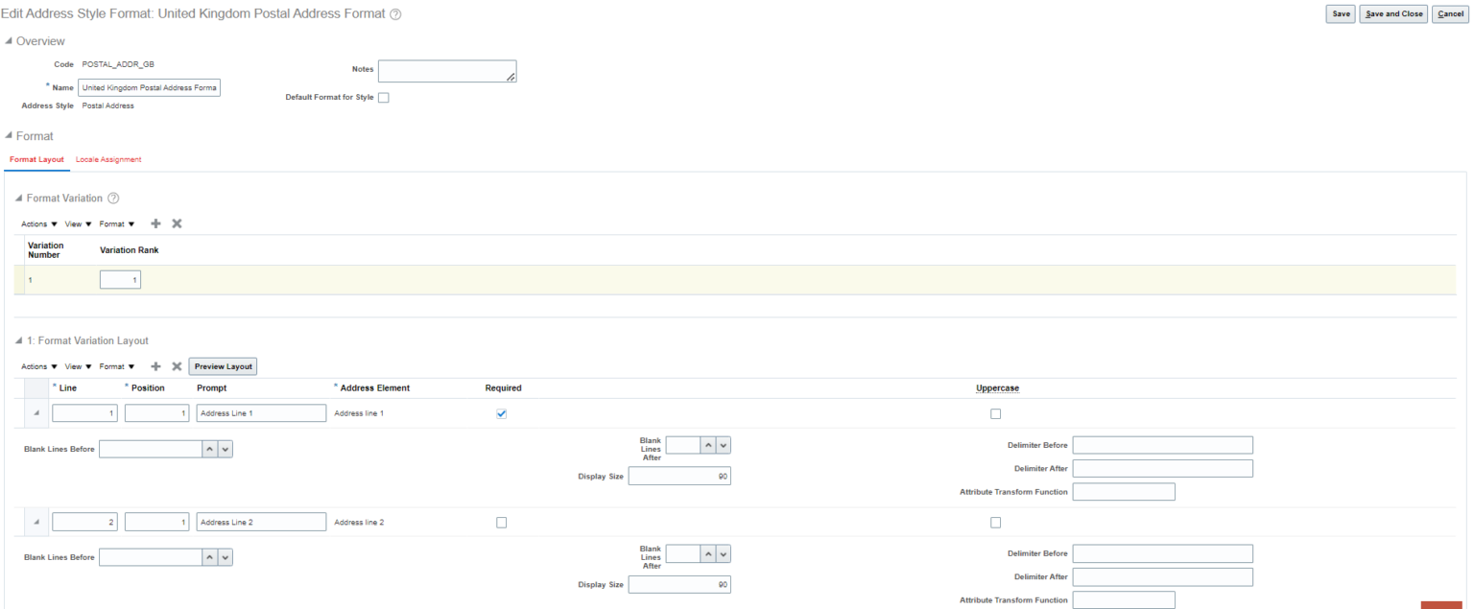Viewport: 1474px width, 609px height.
Task: Click Delimiter After field for Address Line 1
Action: tap(1163, 468)
